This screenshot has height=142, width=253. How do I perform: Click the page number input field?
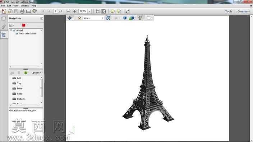pyautogui.click(x=55, y=11)
